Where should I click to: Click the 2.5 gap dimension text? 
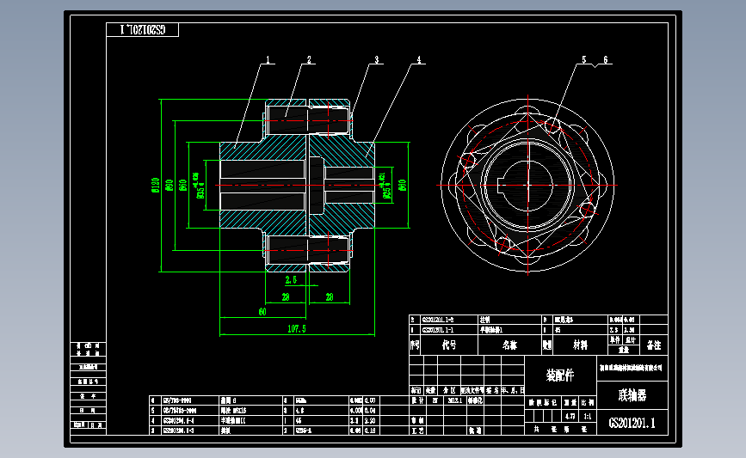pos(291,280)
